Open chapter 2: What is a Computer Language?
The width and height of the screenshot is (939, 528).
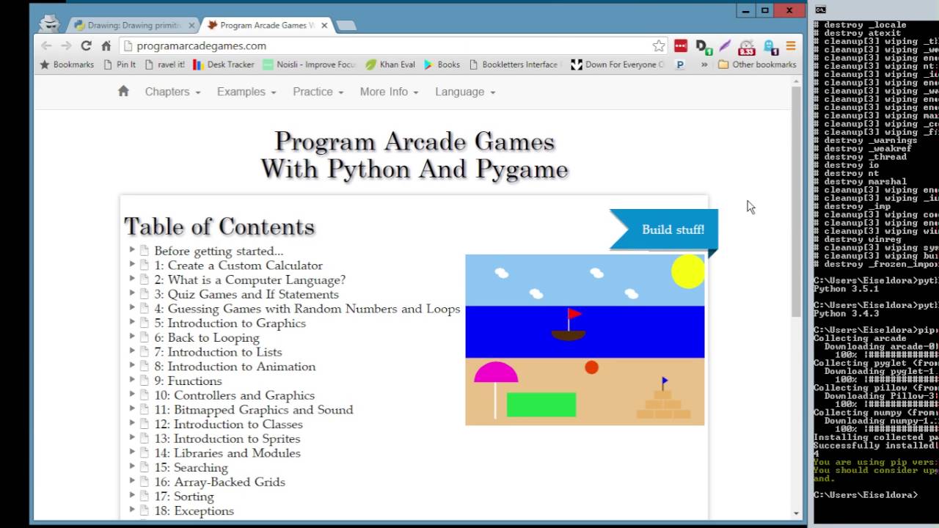[x=249, y=279]
